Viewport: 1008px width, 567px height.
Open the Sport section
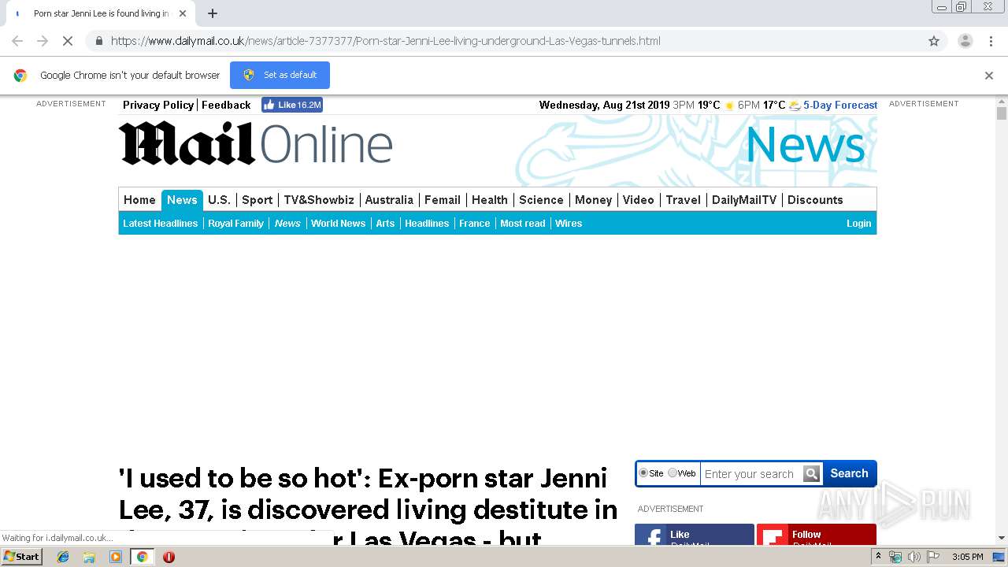(258, 200)
